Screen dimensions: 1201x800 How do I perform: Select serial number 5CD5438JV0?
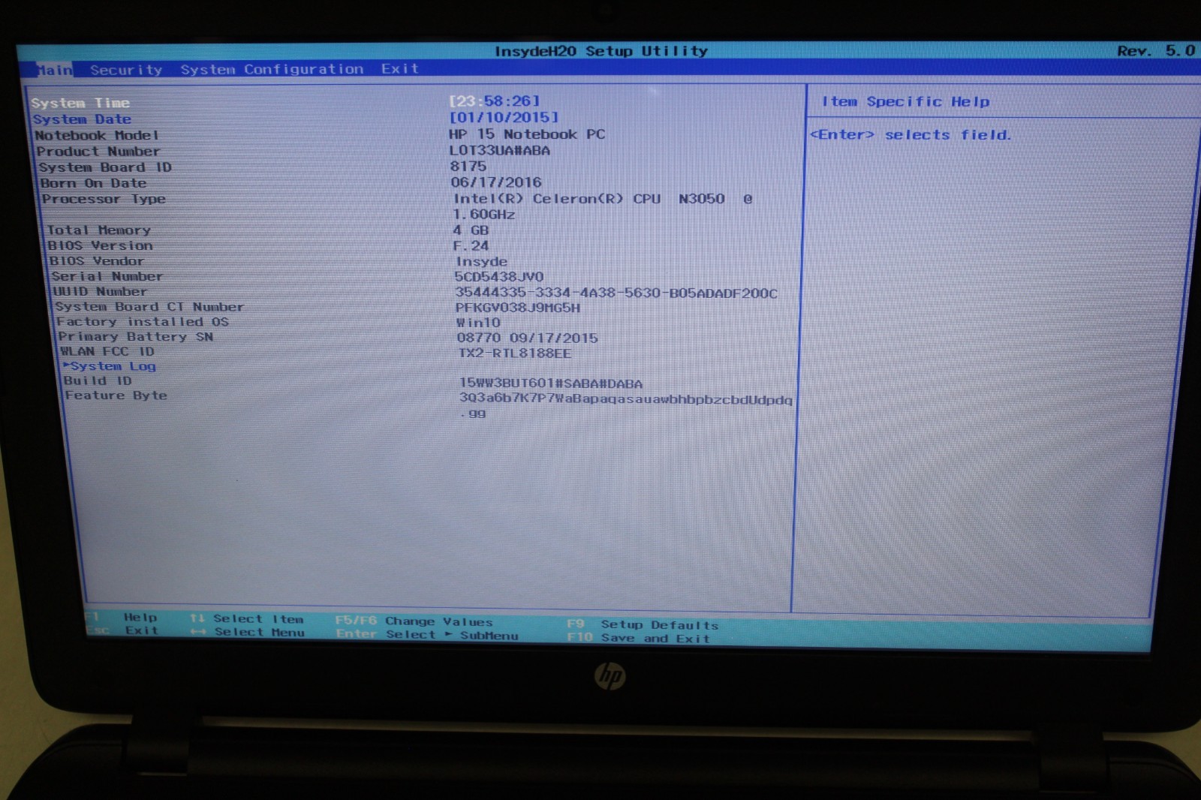pyautogui.click(x=499, y=277)
